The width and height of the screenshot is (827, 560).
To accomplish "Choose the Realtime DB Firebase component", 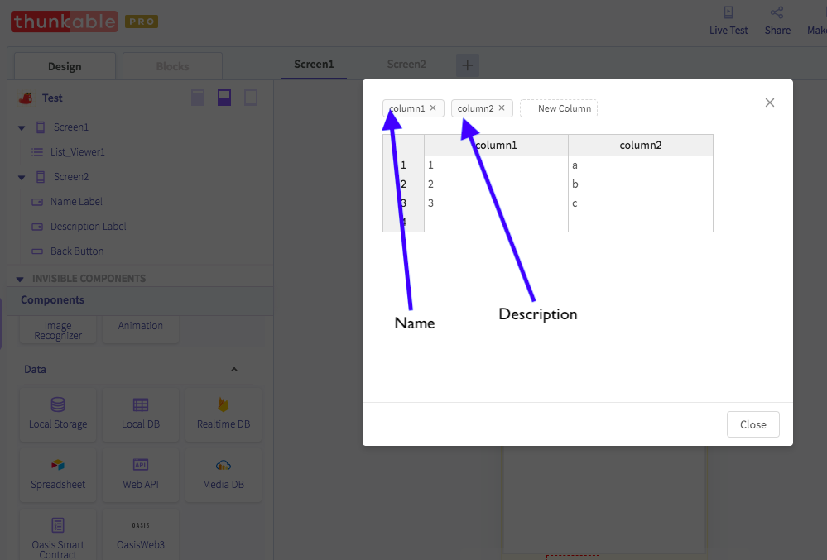I will (224, 414).
